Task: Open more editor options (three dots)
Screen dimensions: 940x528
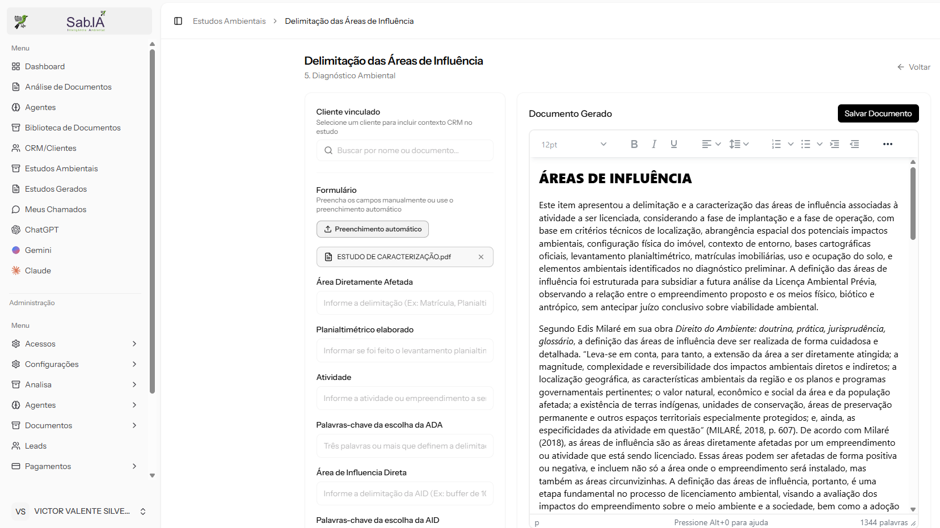Action: (x=888, y=144)
